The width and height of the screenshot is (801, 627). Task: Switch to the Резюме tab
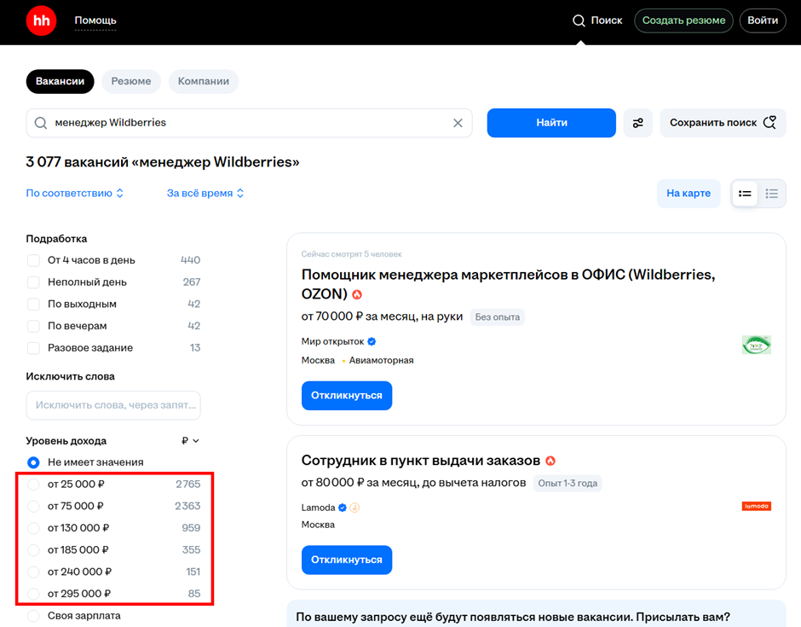pyautogui.click(x=131, y=81)
